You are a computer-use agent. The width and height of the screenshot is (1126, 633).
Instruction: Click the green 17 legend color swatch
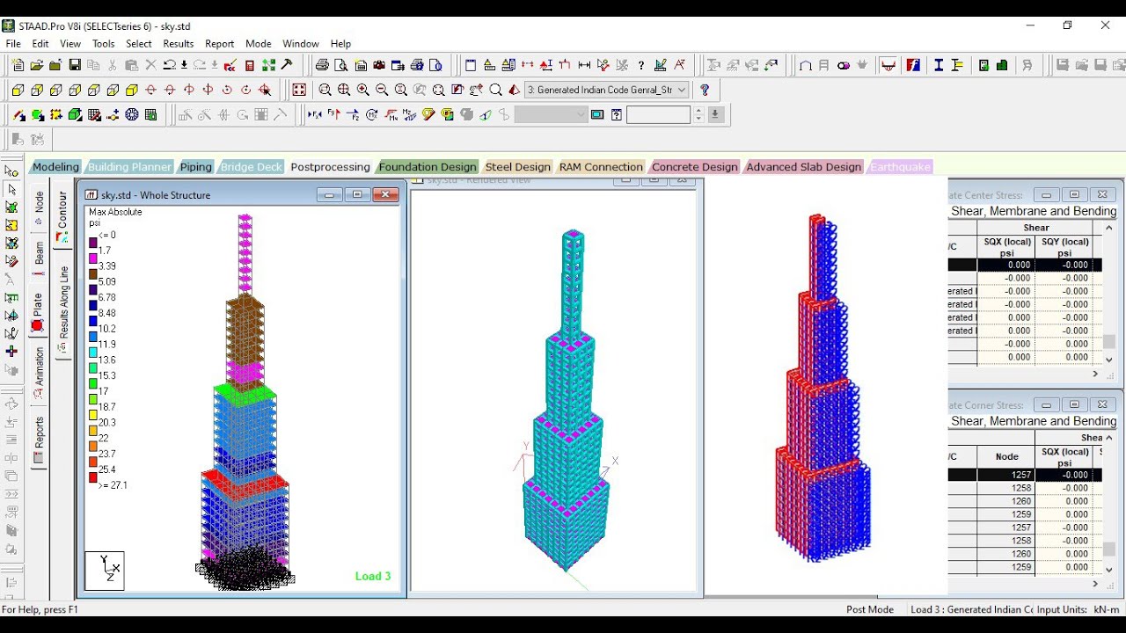click(x=93, y=383)
